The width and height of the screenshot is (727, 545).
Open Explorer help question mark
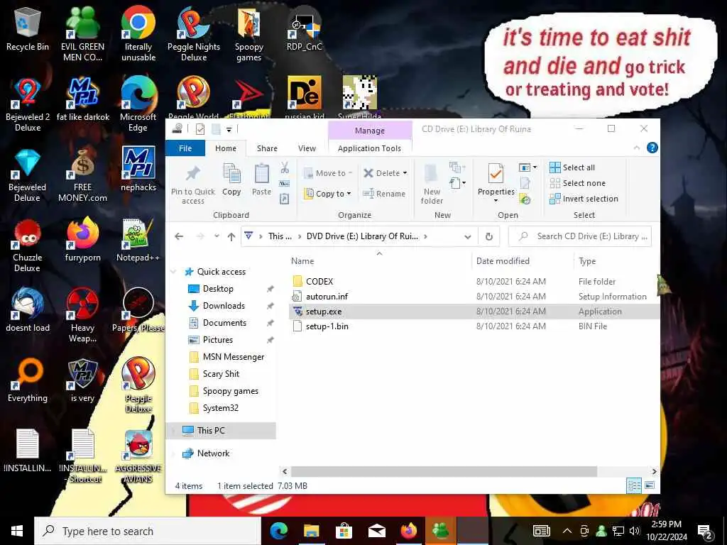(x=652, y=148)
